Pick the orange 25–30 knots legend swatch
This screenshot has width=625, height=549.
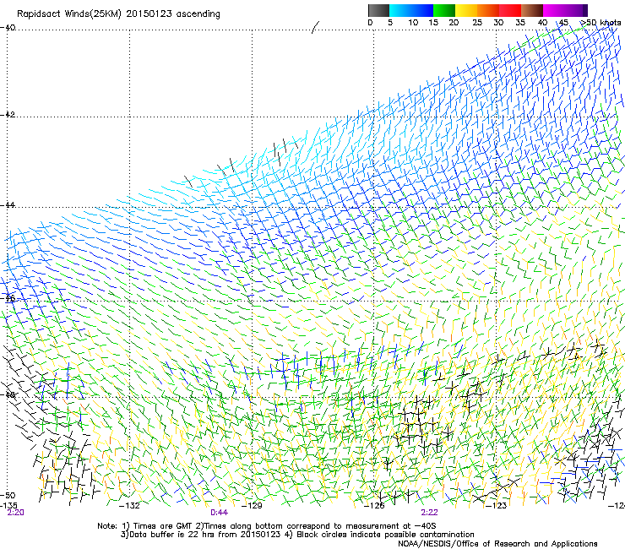point(488,10)
